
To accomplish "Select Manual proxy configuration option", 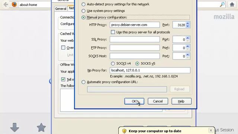I will click(83, 17).
